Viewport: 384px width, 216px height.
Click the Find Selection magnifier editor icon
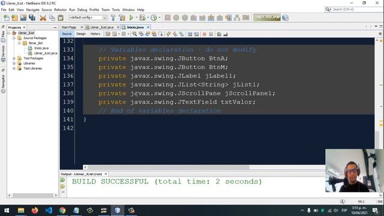(134, 34)
